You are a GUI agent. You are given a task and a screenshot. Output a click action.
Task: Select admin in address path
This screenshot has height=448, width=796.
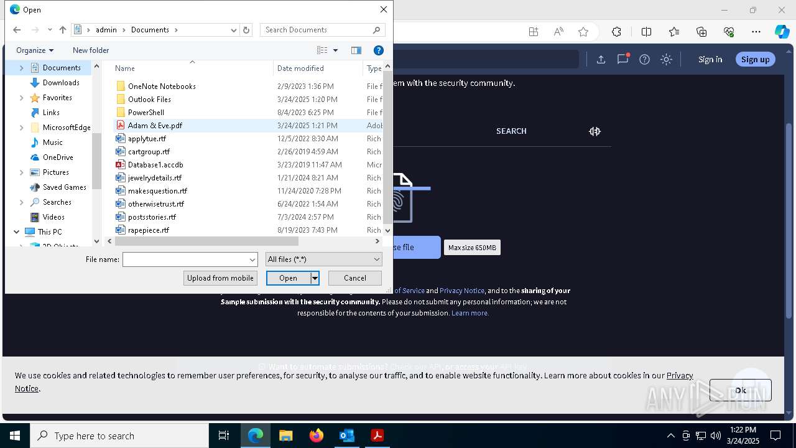pyautogui.click(x=106, y=30)
